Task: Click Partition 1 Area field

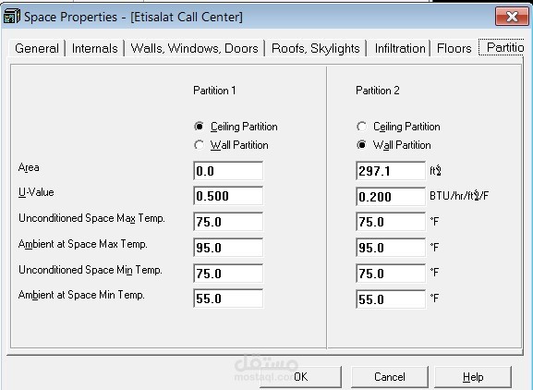Action: [x=228, y=171]
